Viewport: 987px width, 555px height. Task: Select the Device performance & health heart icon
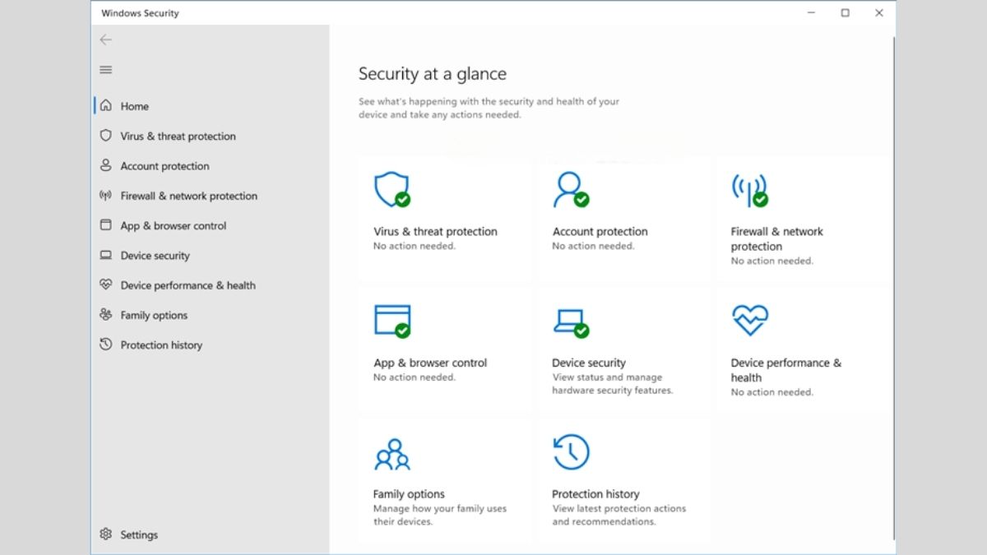(x=749, y=319)
